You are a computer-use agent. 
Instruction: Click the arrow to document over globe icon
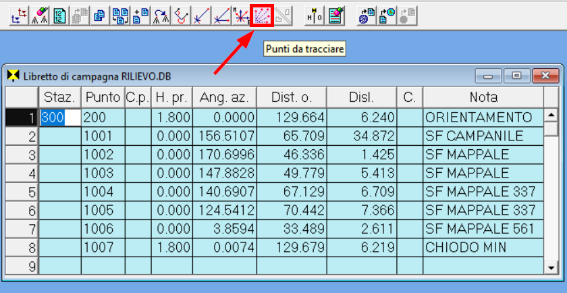[367, 16]
